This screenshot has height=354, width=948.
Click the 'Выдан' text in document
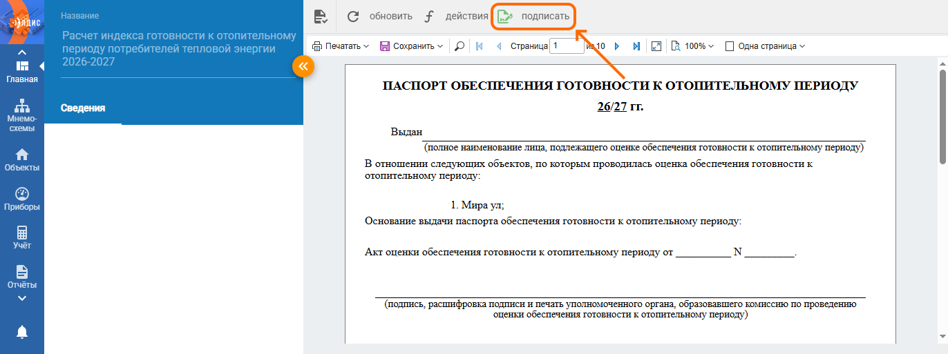[x=406, y=132]
